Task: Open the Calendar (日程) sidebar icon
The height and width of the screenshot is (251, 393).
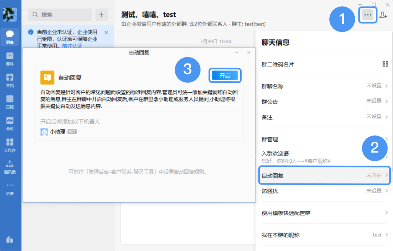Action: (10, 101)
